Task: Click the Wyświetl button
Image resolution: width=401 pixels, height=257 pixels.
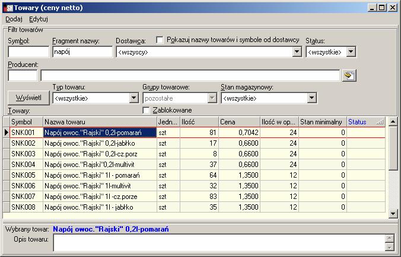Action: pyautogui.click(x=28, y=98)
